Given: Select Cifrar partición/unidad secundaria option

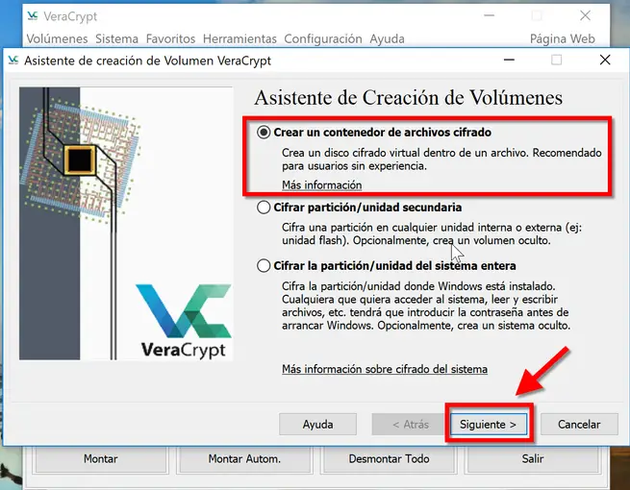Looking at the screenshot, I should [x=359, y=208].
